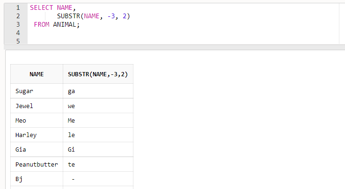Screen dimensions: 345x189
Task: Click the NAME column header
Action: pos(37,74)
